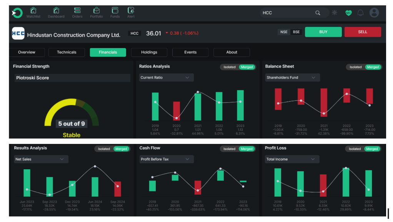The width and height of the screenshot is (393, 222).
Task: Open the Shareholders Fund dropdown
Action: pos(293,77)
